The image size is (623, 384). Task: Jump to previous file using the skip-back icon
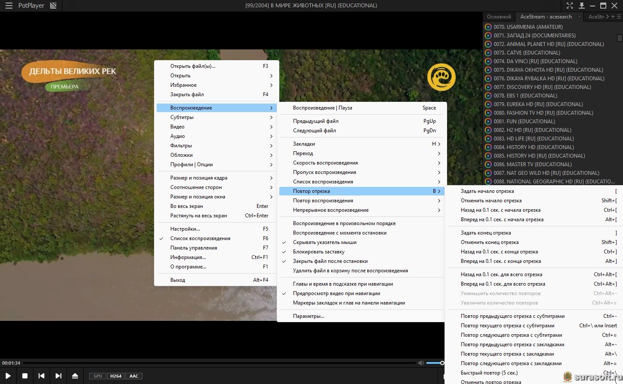[x=41, y=376]
